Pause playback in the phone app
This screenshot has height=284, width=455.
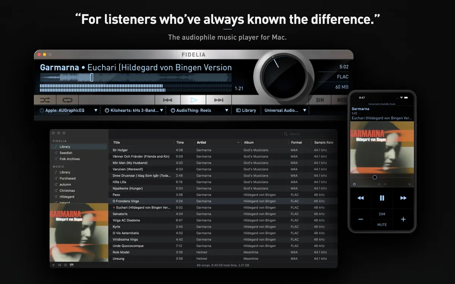click(382, 198)
